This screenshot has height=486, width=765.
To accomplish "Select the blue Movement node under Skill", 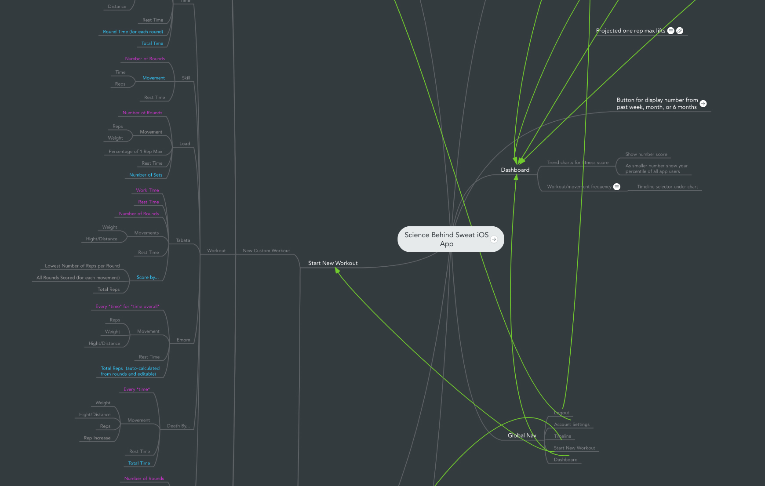I will tap(153, 78).
